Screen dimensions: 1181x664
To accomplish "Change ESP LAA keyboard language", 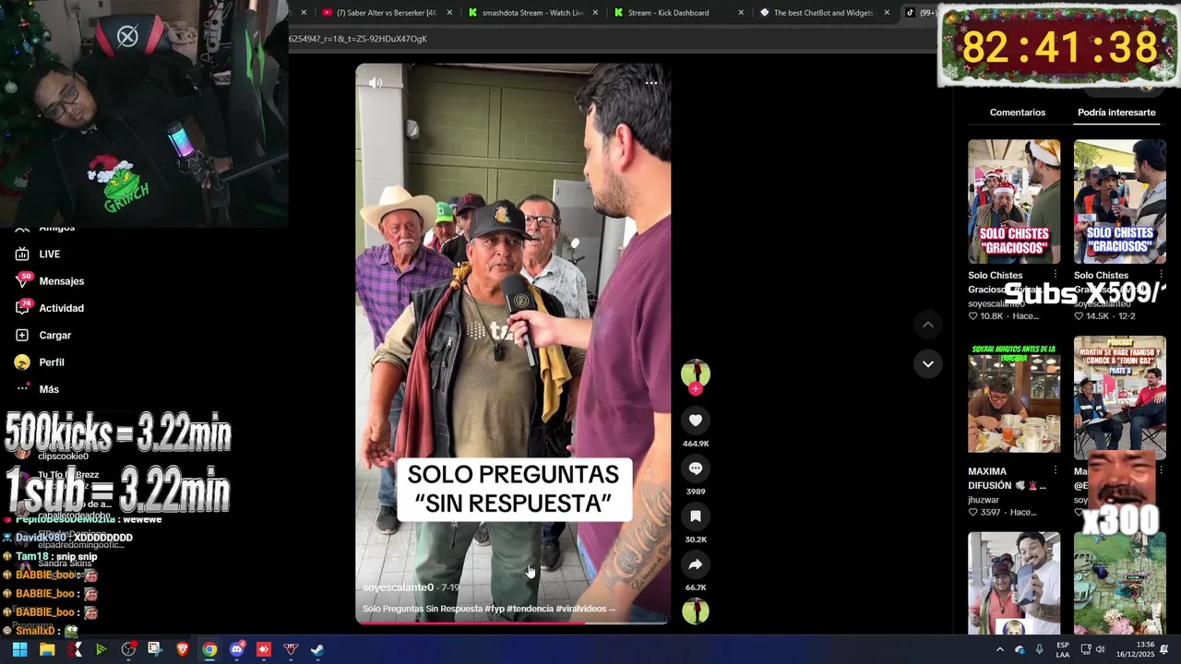I will 1063,649.
